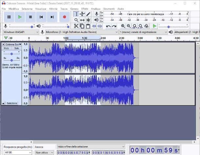The width and height of the screenshot is (200, 155).
Task: Skip to end of the track
Action: [52, 17]
